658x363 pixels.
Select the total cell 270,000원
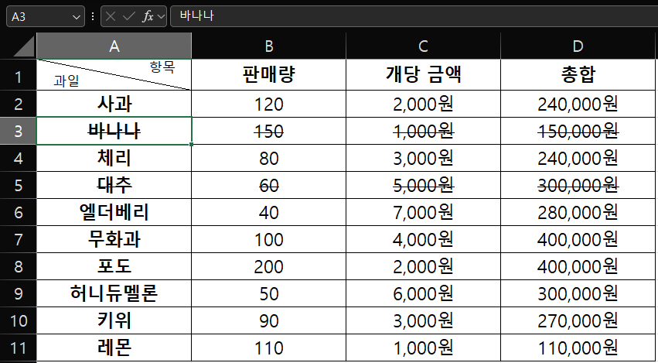click(x=578, y=320)
